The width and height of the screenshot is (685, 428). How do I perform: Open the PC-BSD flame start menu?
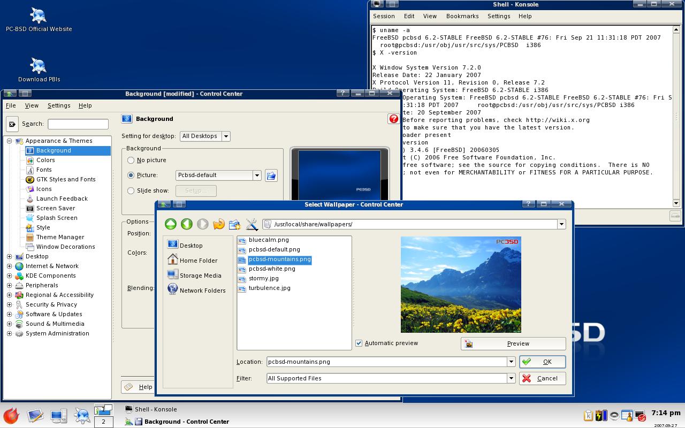(11, 416)
